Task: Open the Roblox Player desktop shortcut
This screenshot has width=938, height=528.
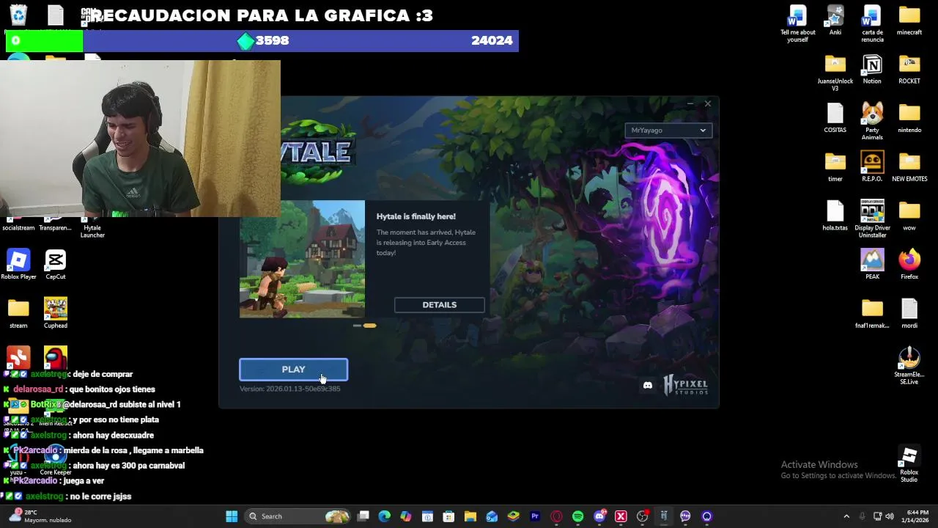Action: click(x=18, y=265)
